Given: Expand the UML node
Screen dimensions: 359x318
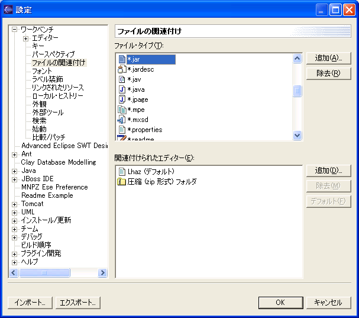Looking at the screenshot, I should [x=14, y=213].
